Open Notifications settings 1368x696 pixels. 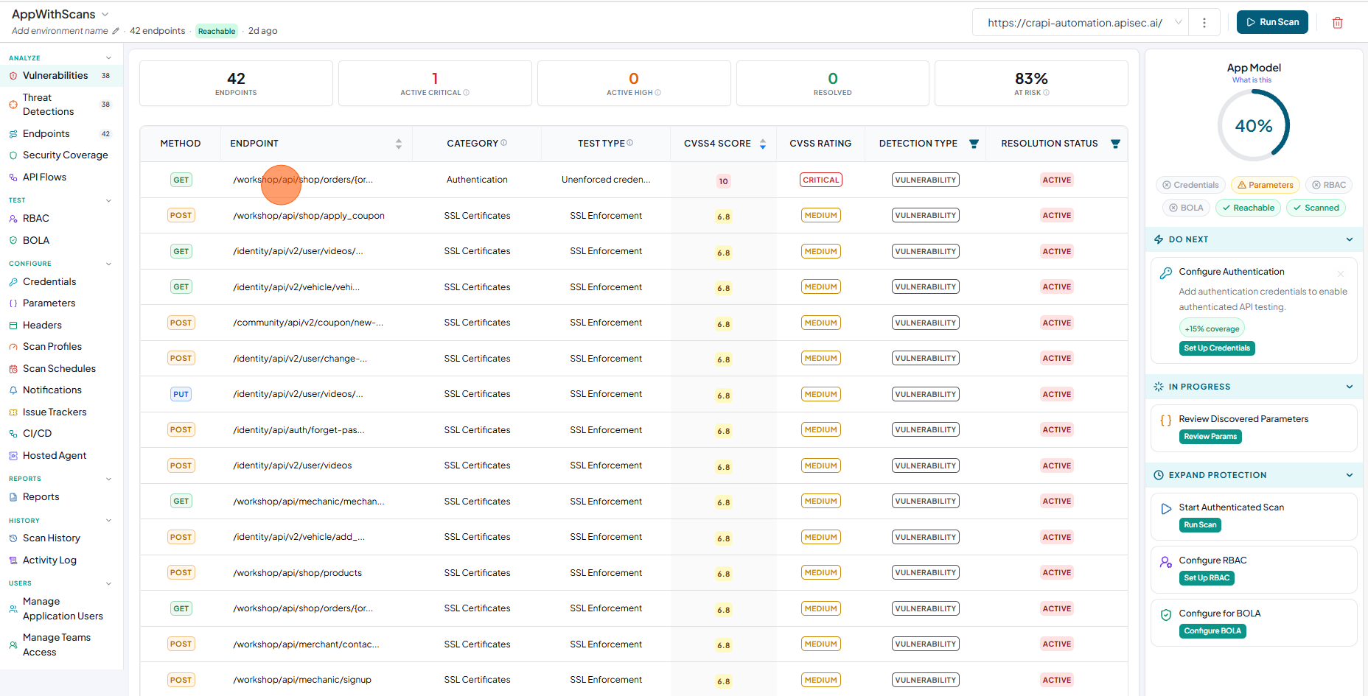click(61, 390)
